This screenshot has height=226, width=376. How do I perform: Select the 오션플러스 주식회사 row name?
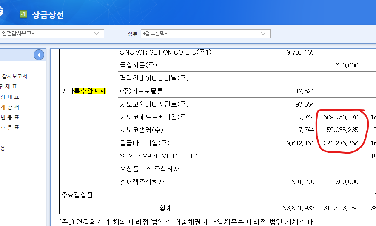[x=150, y=169]
